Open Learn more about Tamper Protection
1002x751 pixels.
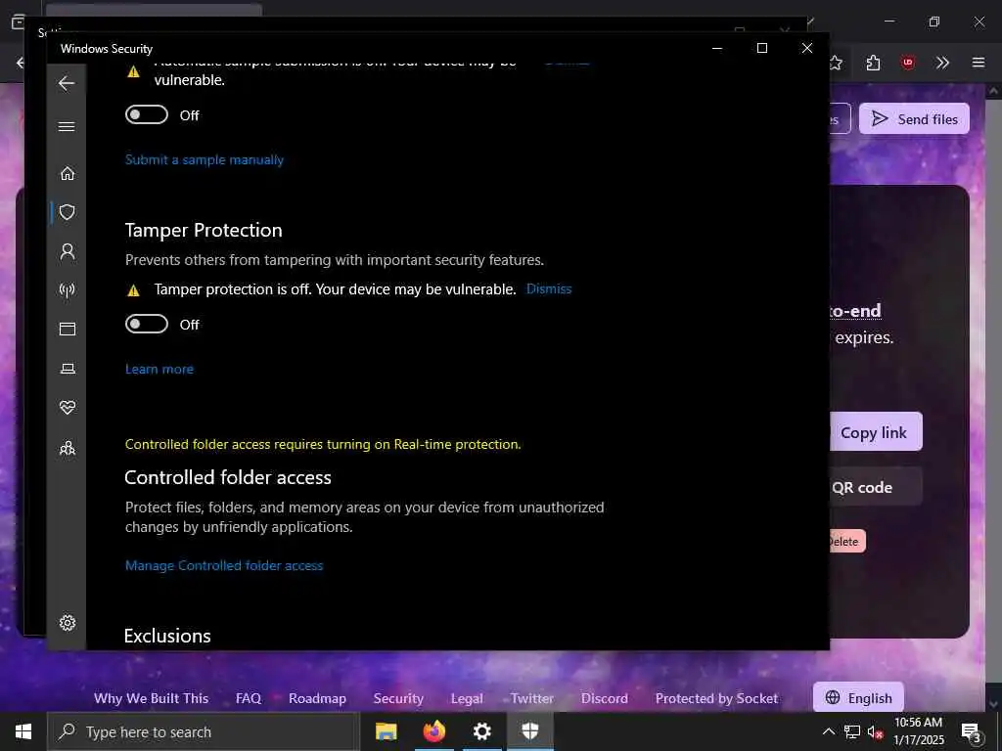[159, 369]
